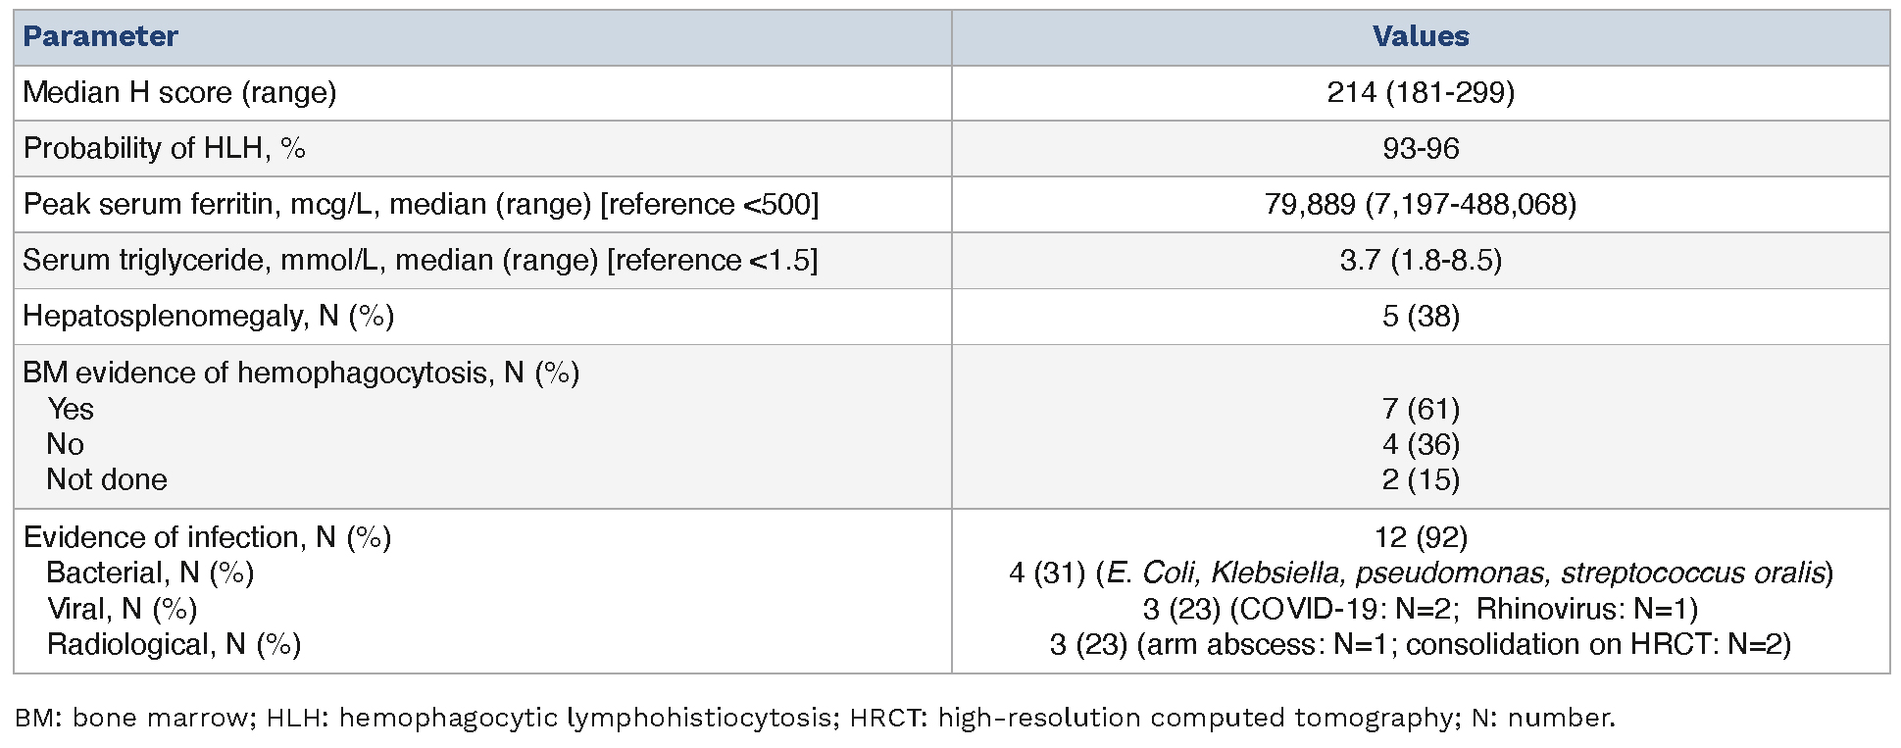Click the viral value mentioning COVID-19
1901x748 pixels.
point(1420,610)
